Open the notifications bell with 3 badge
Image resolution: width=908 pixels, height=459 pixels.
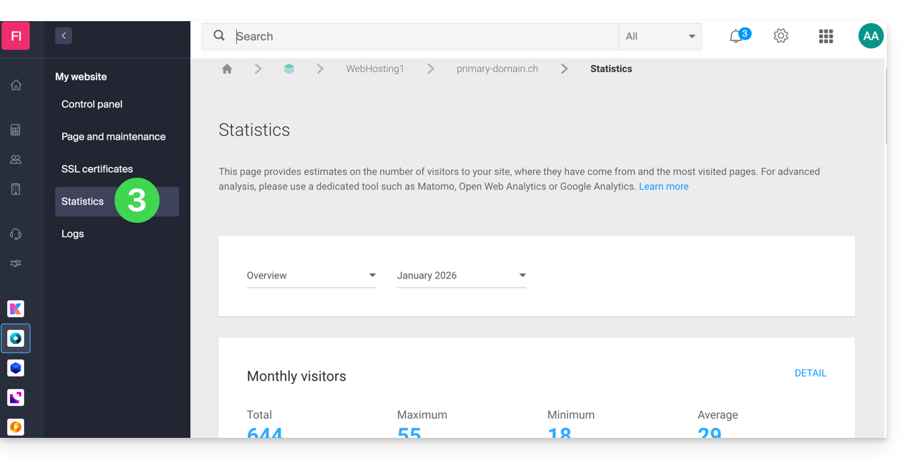[737, 37]
